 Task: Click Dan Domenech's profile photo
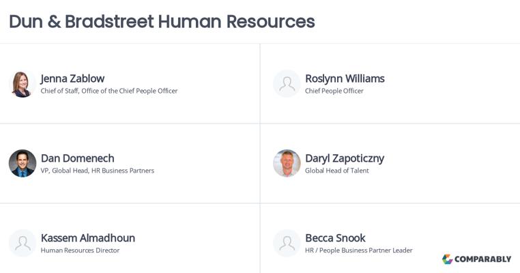23,164
